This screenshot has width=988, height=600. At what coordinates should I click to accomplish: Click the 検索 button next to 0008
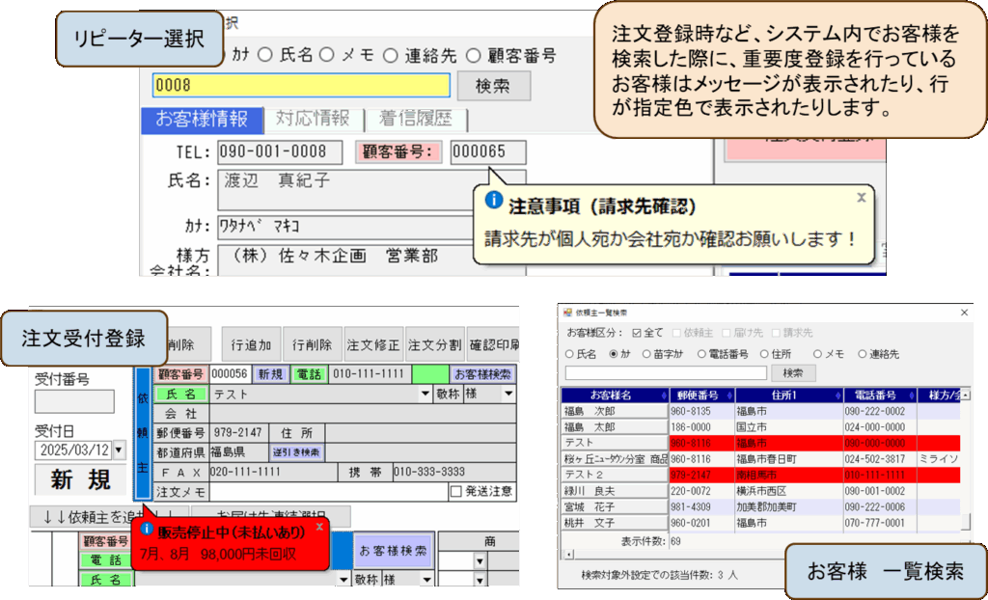click(493, 86)
